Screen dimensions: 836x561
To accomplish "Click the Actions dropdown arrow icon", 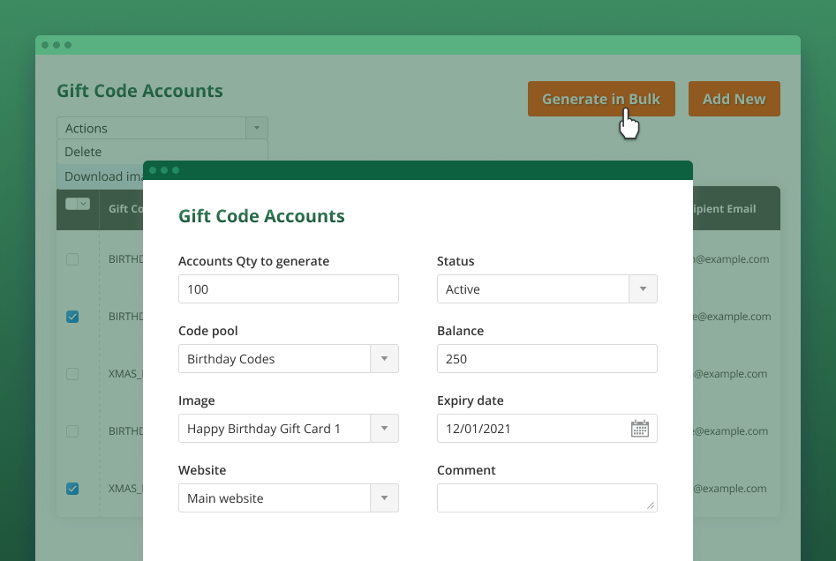I will 256,127.
